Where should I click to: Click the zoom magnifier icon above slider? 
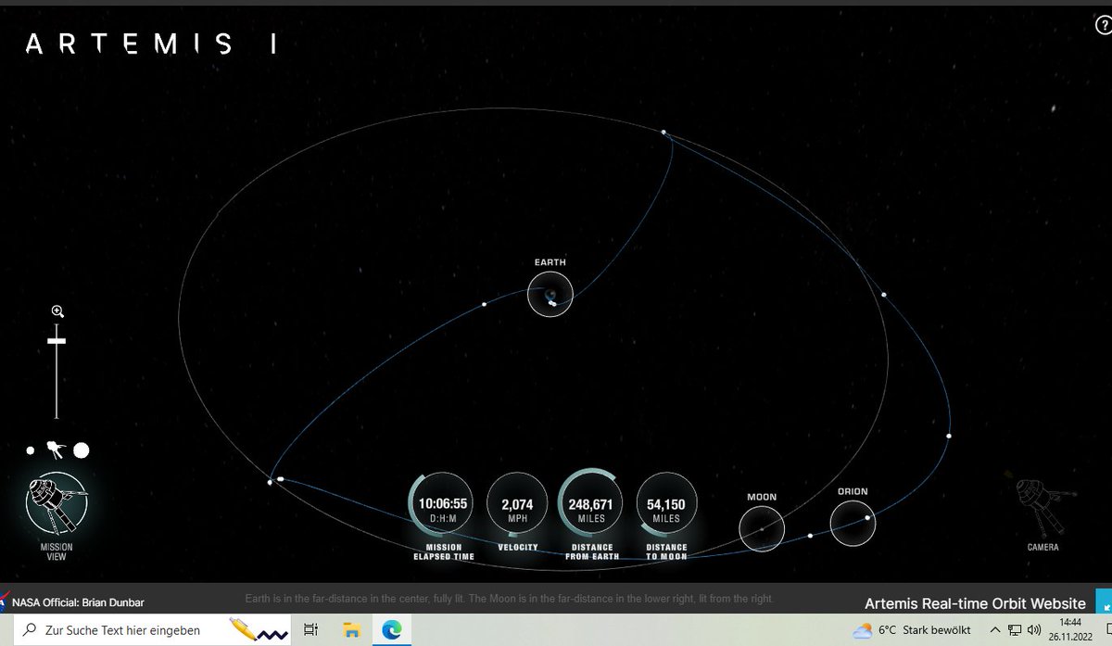pos(57,311)
